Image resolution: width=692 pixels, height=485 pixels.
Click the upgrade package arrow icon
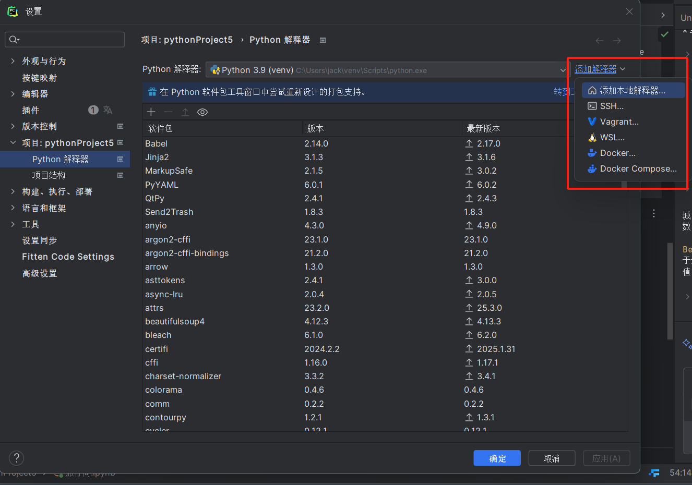tap(185, 112)
